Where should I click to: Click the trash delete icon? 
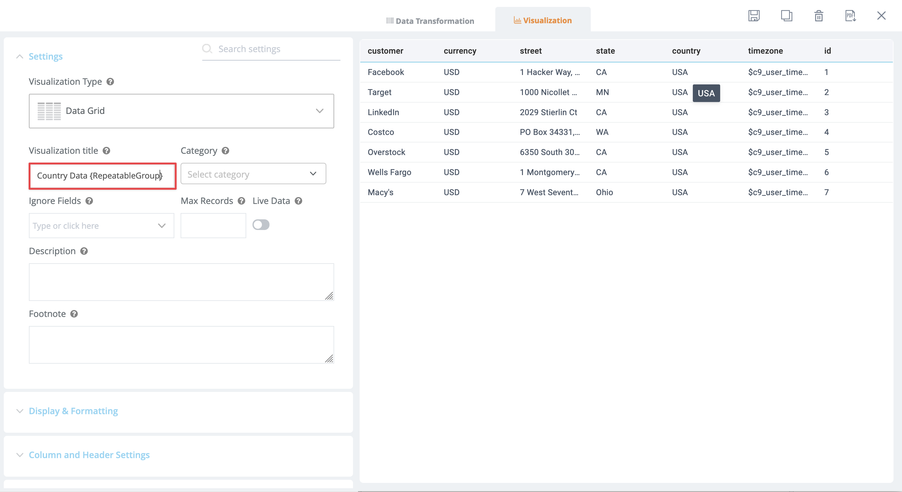click(x=818, y=16)
